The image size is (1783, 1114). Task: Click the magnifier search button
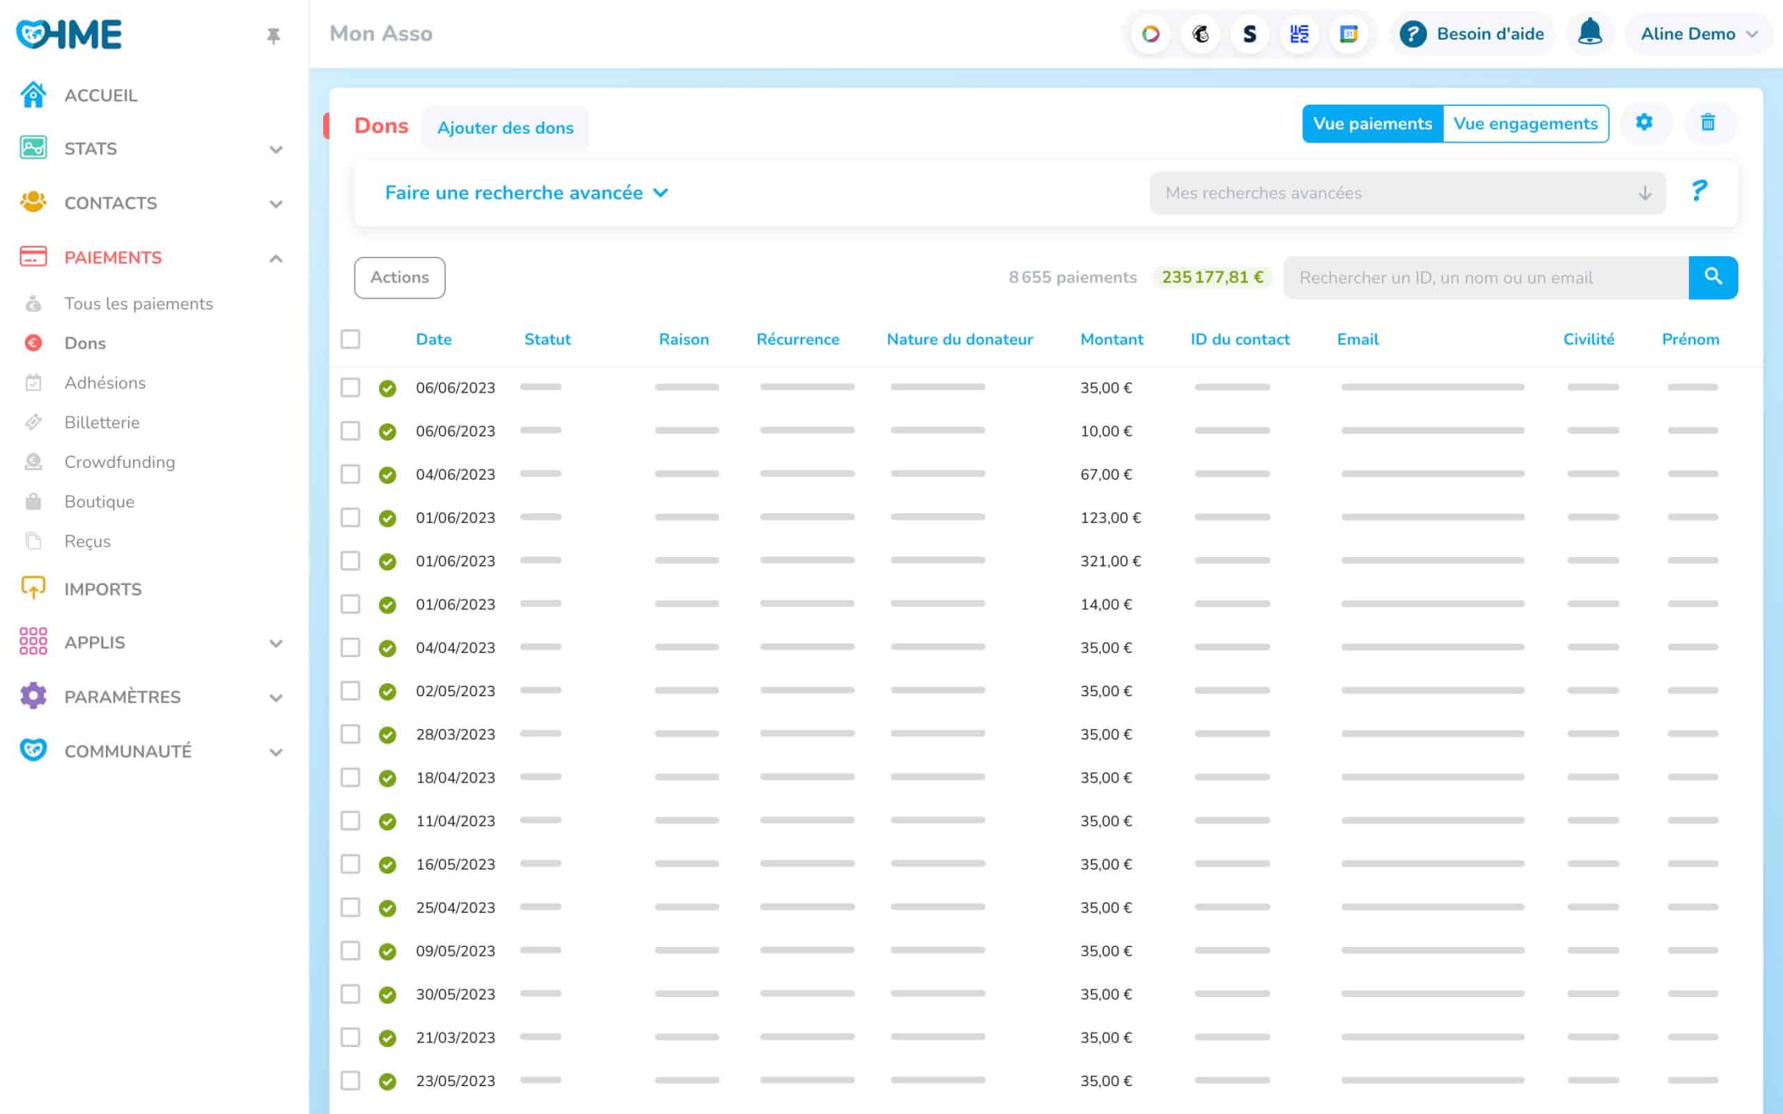(1712, 277)
